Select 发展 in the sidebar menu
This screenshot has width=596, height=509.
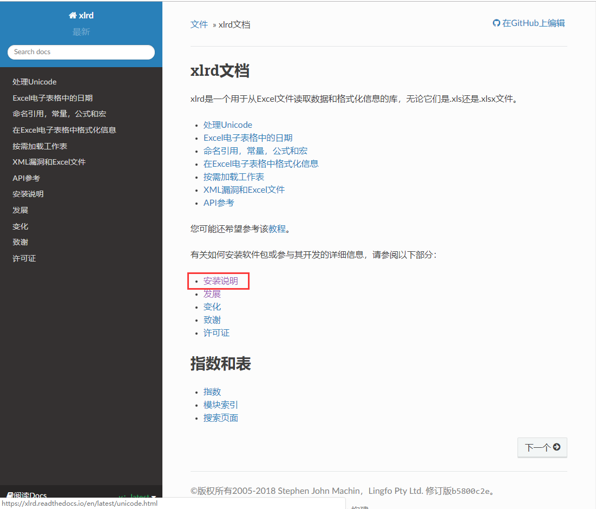20,210
